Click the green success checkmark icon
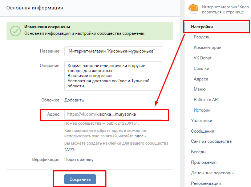251x187 pixels. (x=15, y=30)
